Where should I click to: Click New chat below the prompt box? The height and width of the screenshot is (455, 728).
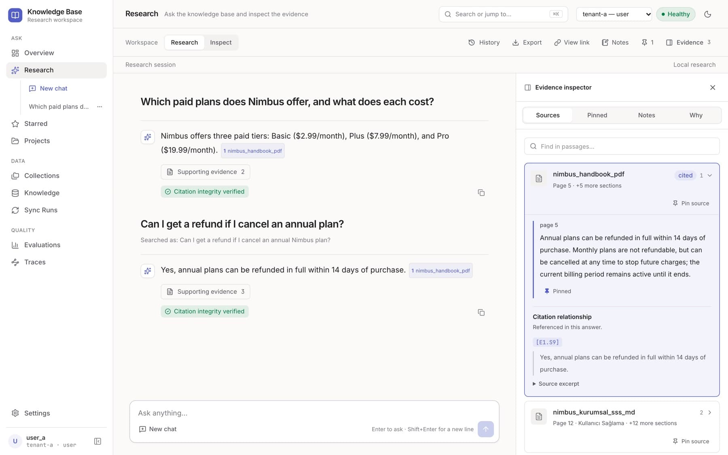(x=158, y=429)
